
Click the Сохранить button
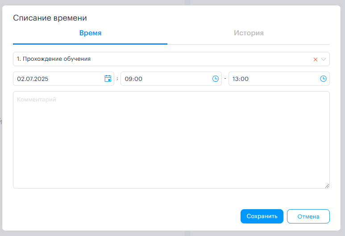click(x=262, y=216)
